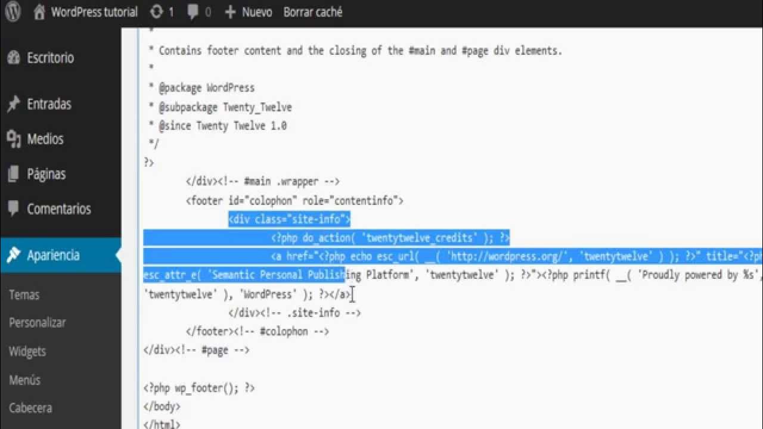Click the updates refresh icon
This screenshot has width=763, height=429.
[x=156, y=12]
